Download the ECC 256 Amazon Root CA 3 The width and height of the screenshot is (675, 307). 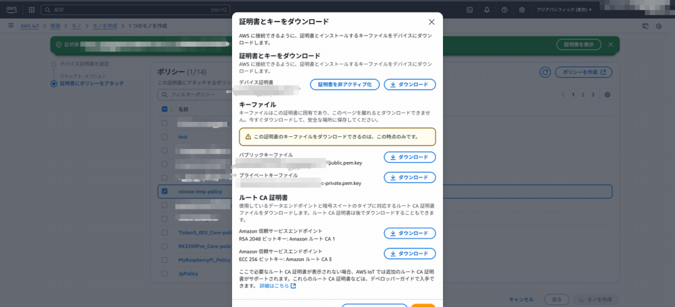click(409, 254)
